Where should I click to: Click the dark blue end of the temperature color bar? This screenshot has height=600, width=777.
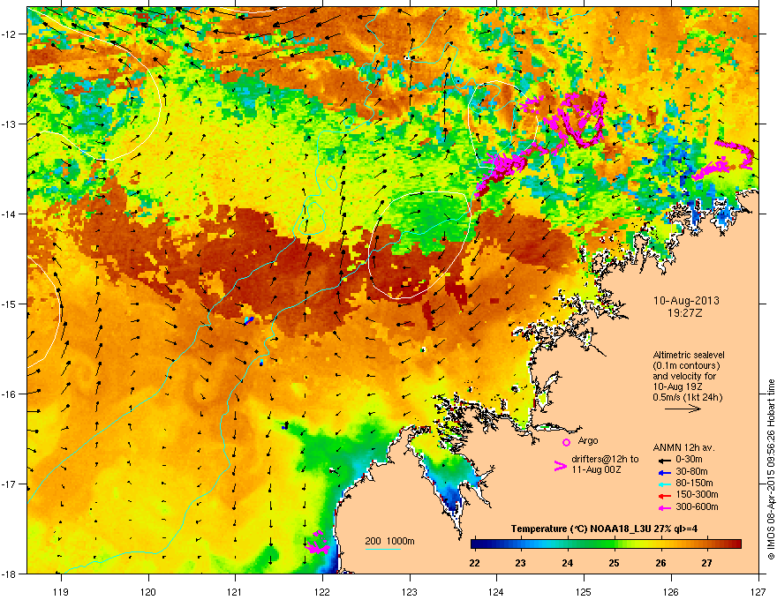coord(475,544)
